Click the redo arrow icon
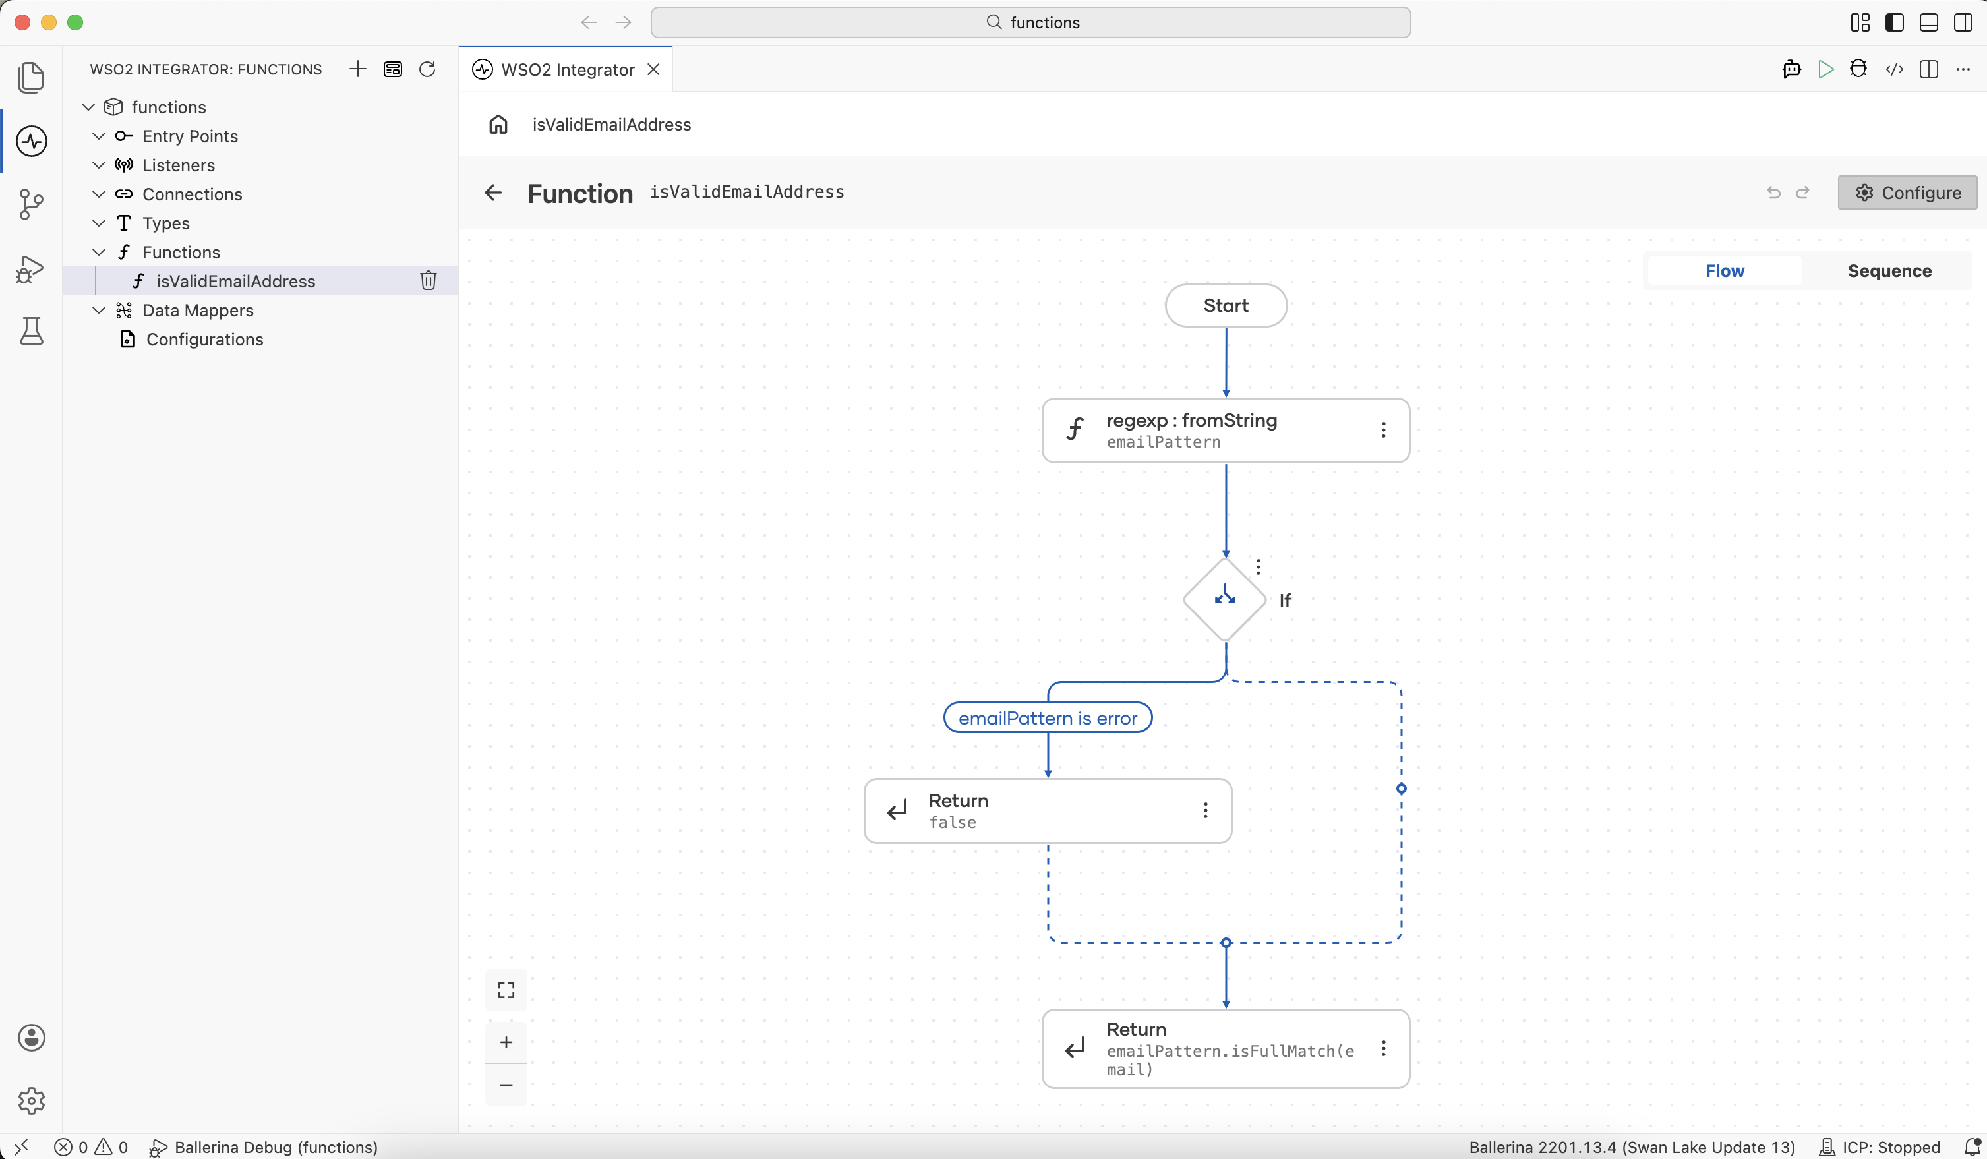The height and width of the screenshot is (1159, 1987). [x=1802, y=193]
